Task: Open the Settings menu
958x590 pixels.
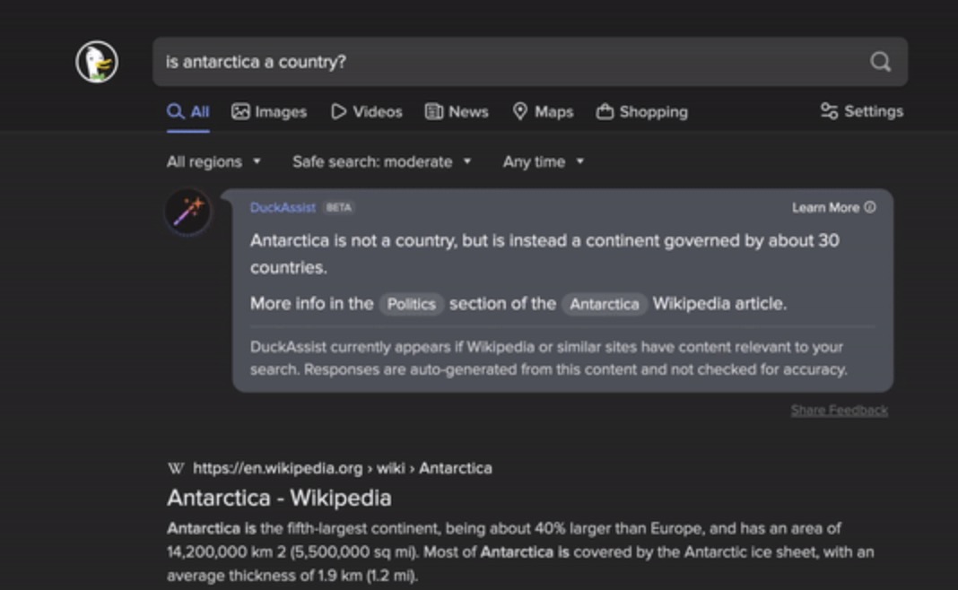Action: [x=861, y=111]
